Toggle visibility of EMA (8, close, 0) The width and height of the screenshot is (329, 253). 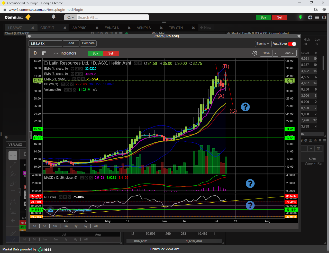[x=72, y=74]
